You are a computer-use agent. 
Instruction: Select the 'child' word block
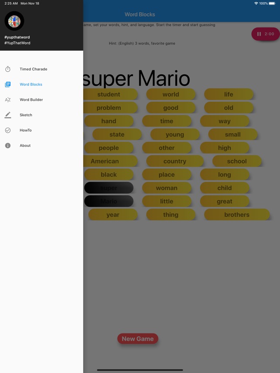click(224, 188)
